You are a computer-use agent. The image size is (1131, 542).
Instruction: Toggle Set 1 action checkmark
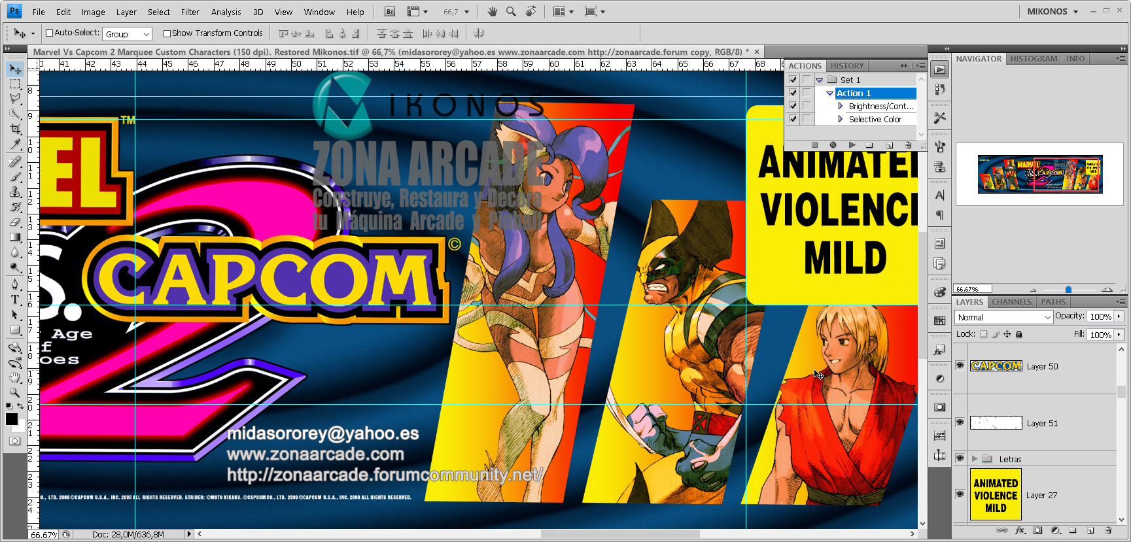(793, 80)
